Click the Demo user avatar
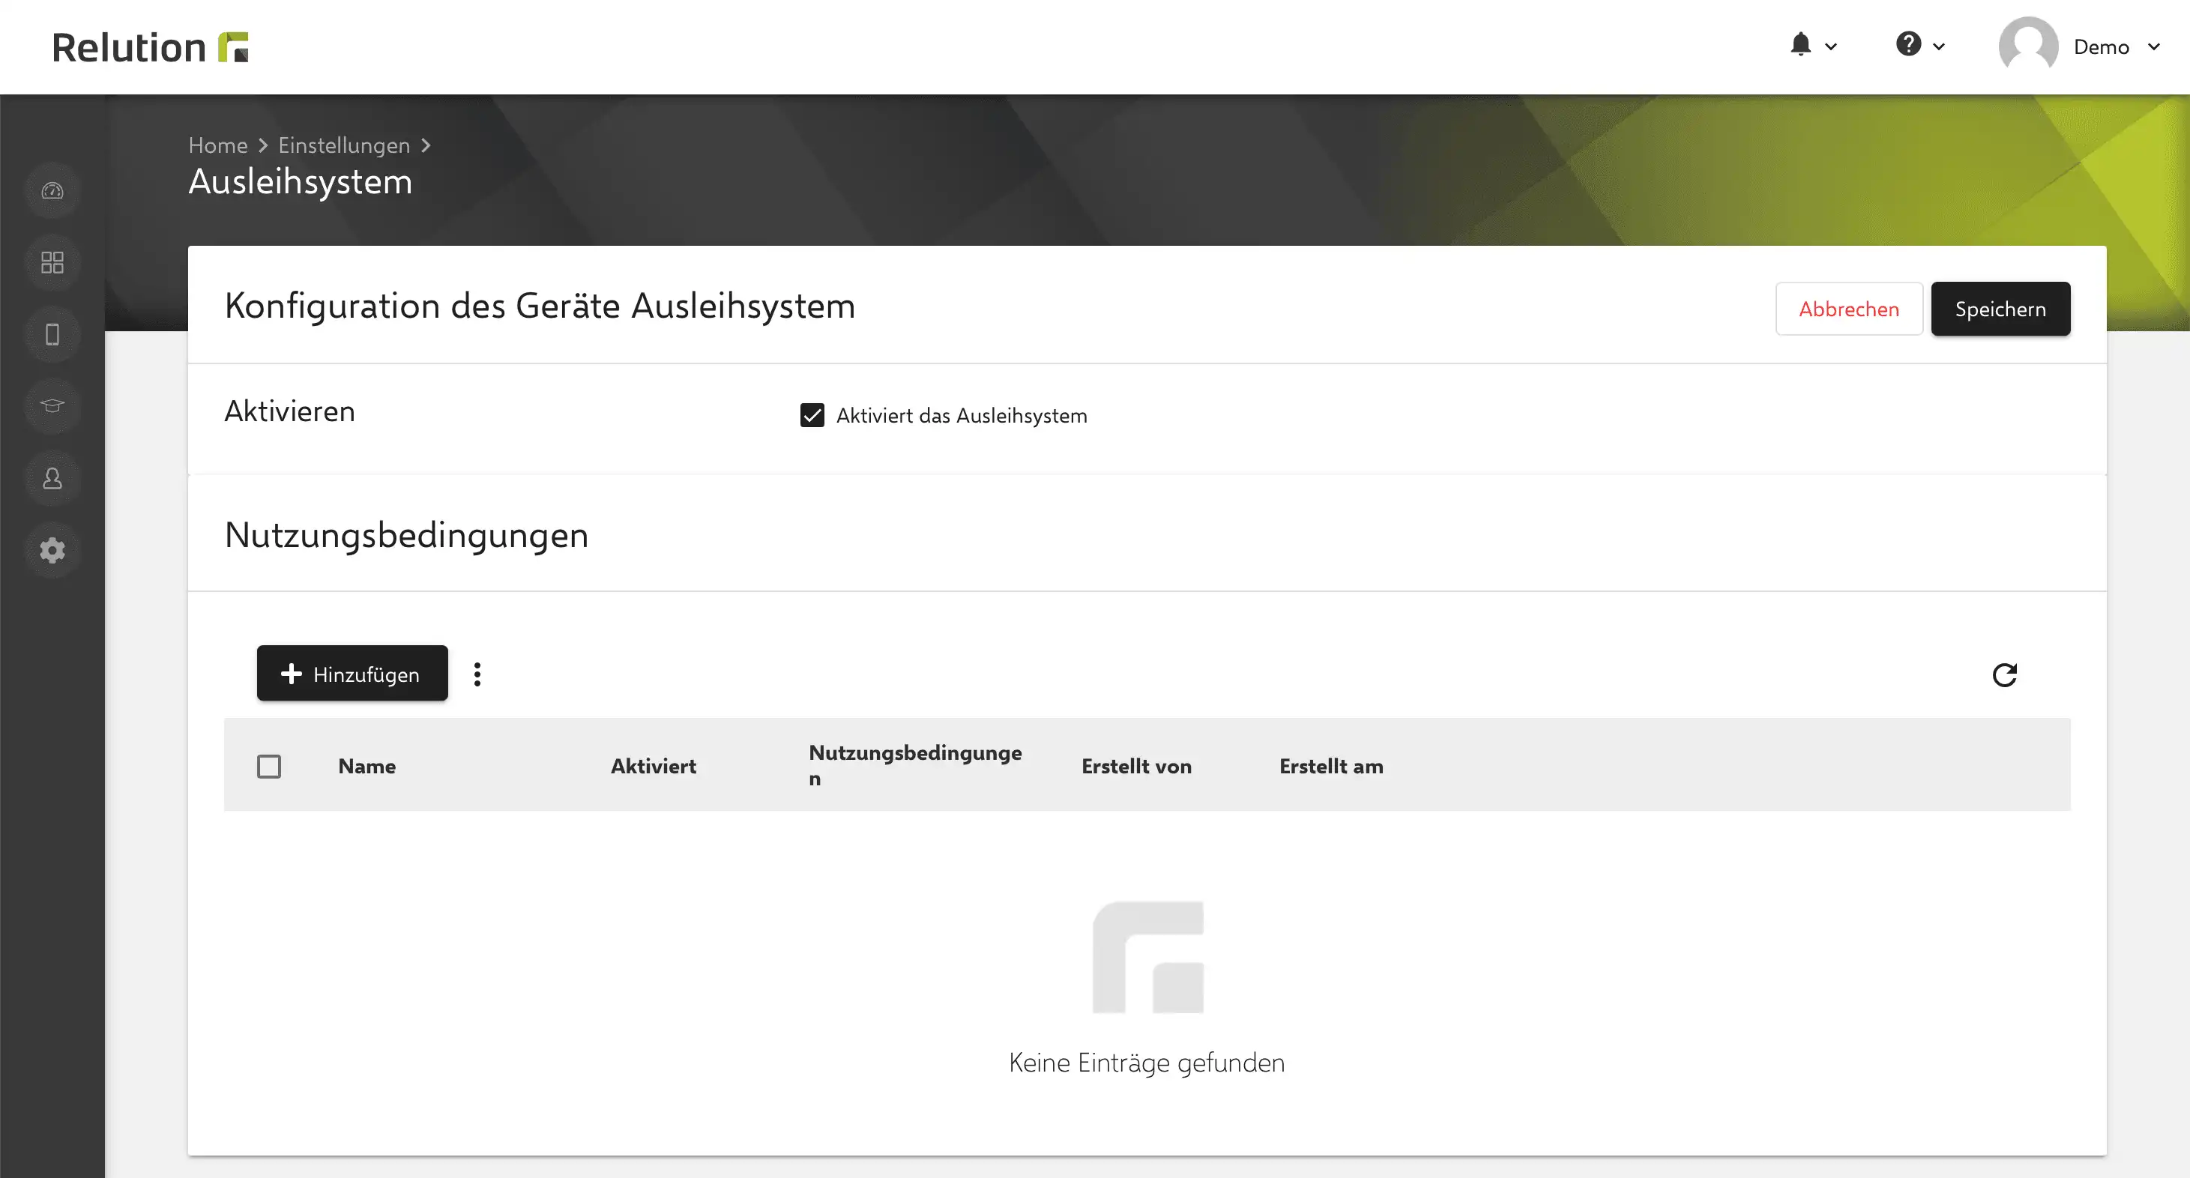The height and width of the screenshot is (1178, 2190). 2027,46
